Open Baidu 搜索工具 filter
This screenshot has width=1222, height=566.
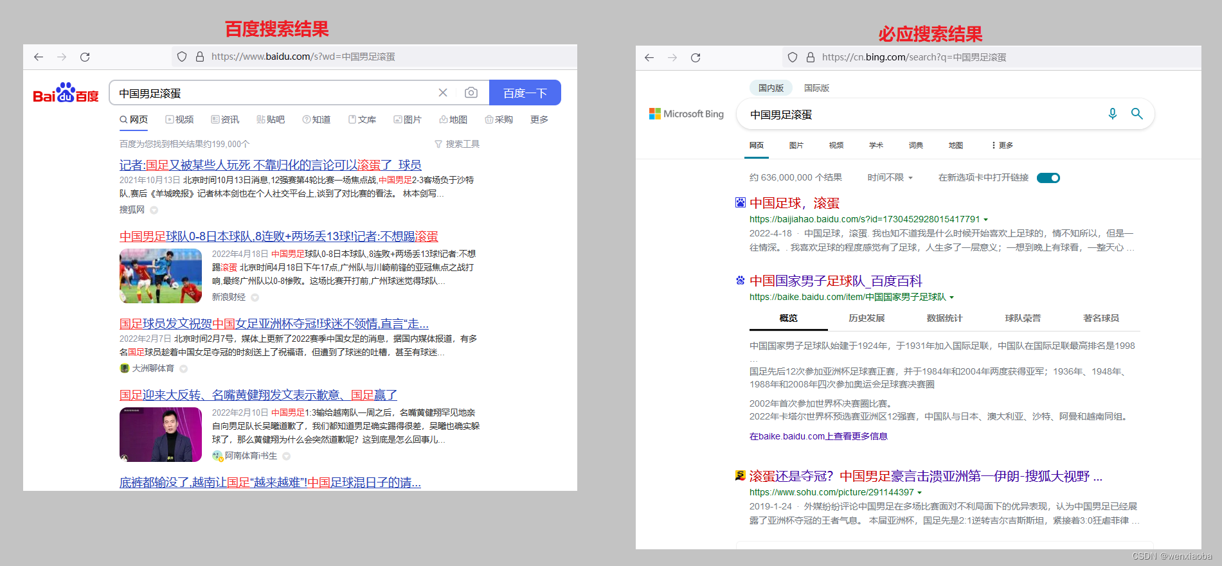click(x=457, y=144)
